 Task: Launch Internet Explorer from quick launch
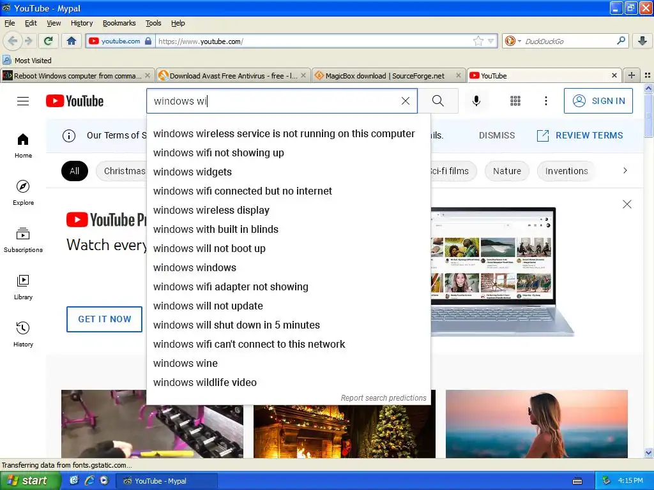pyautogui.click(x=89, y=480)
